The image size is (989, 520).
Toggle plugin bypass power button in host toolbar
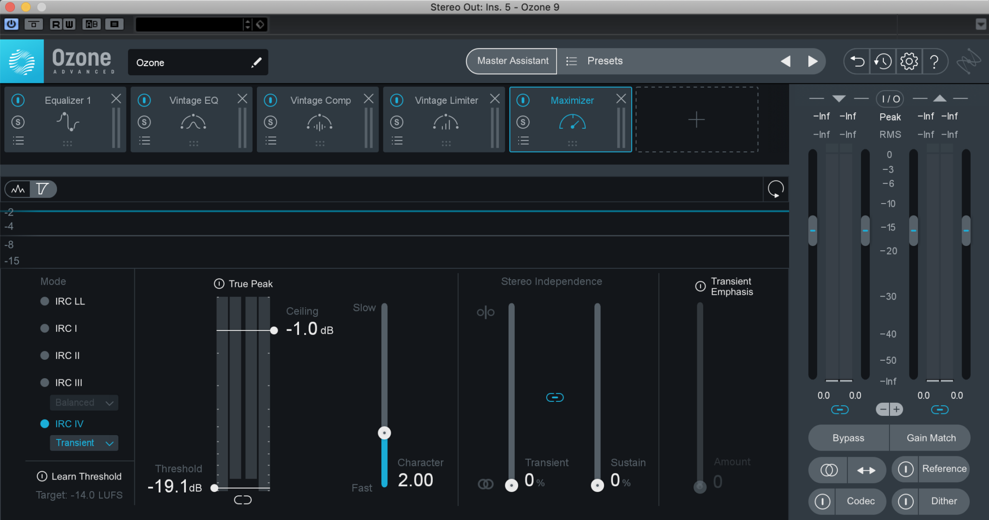point(11,24)
